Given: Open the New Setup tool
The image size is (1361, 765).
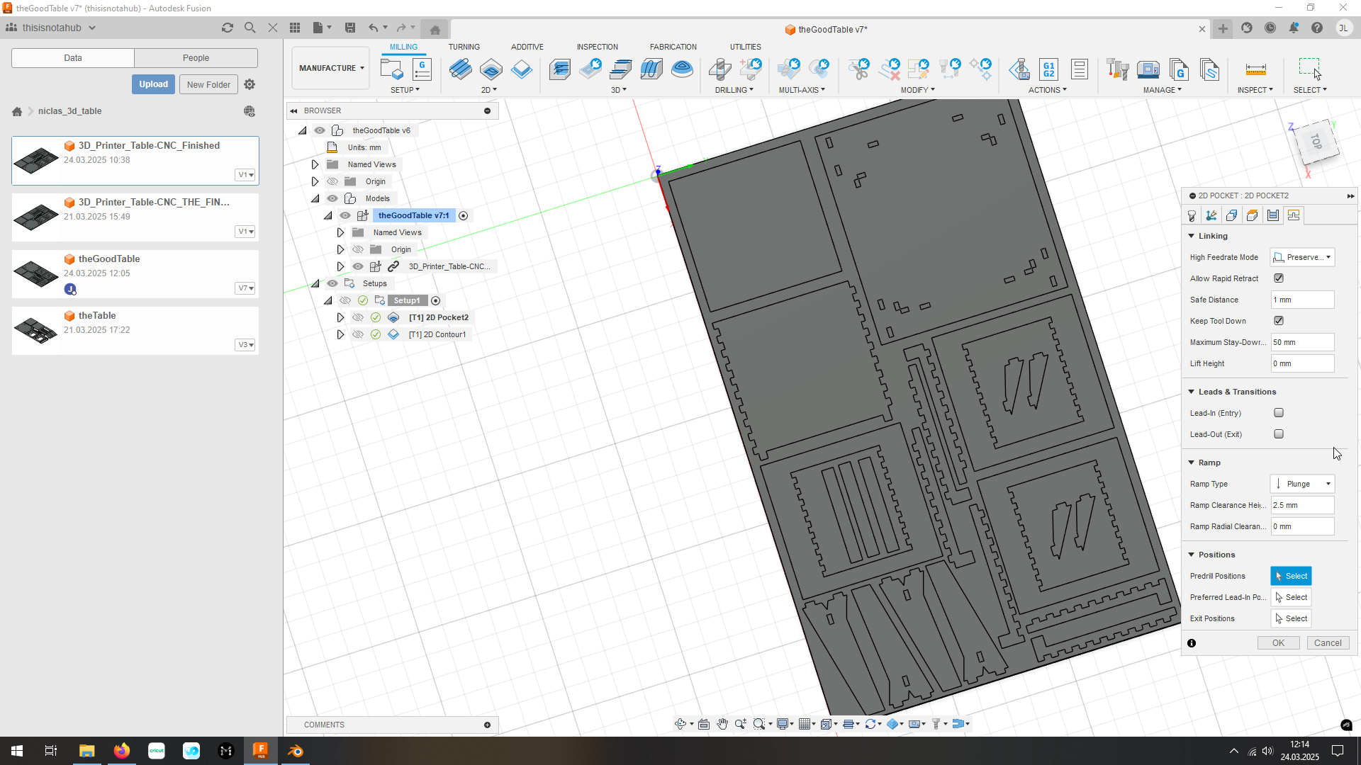Looking at the screenshot, I should tap(391, 69).
